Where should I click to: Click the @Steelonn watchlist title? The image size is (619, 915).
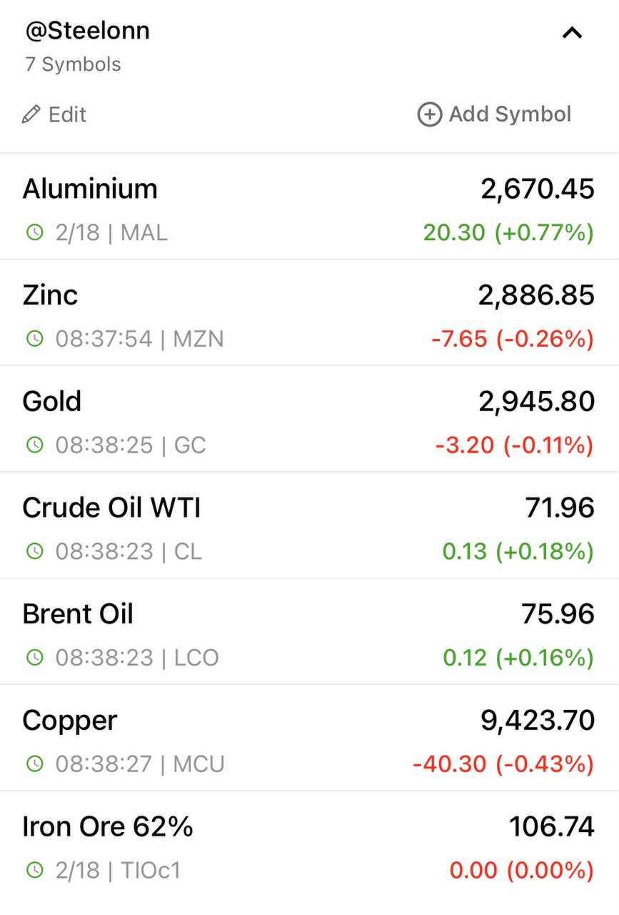[86, 31]
